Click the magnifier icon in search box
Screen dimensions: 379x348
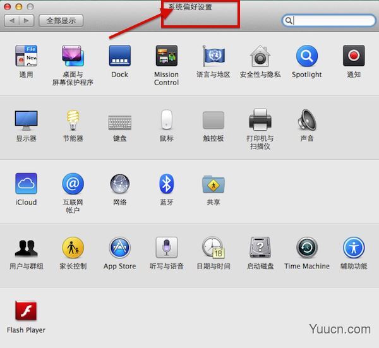[x=289, y=20]
